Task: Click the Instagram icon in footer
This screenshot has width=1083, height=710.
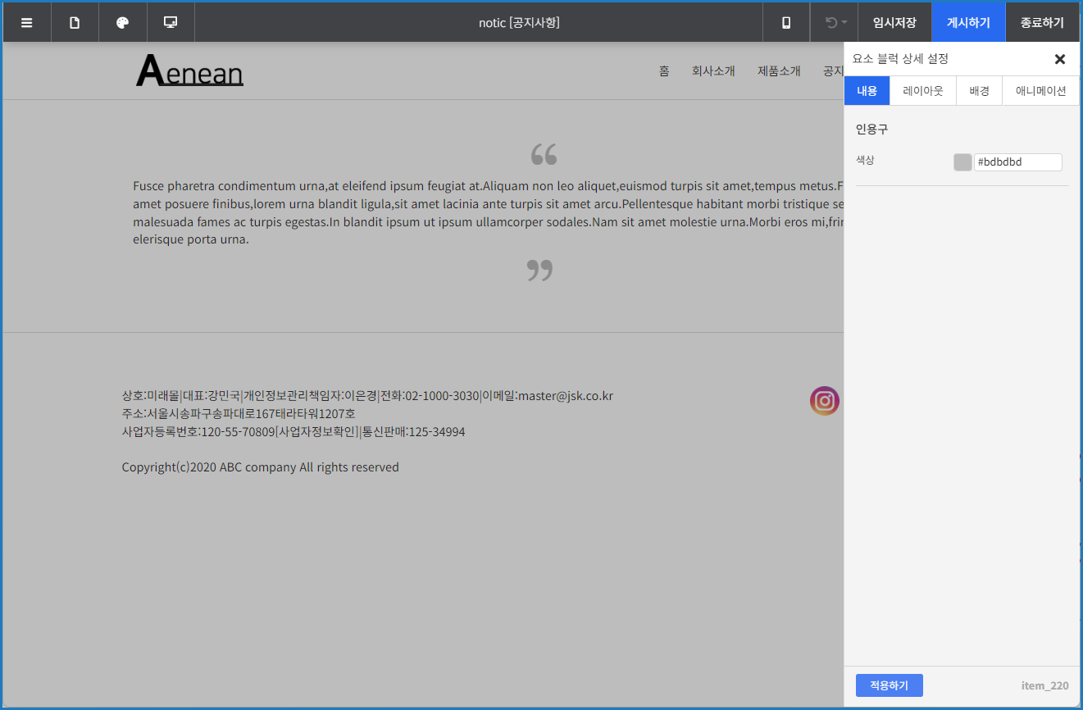Action: (x=824, y=401)
